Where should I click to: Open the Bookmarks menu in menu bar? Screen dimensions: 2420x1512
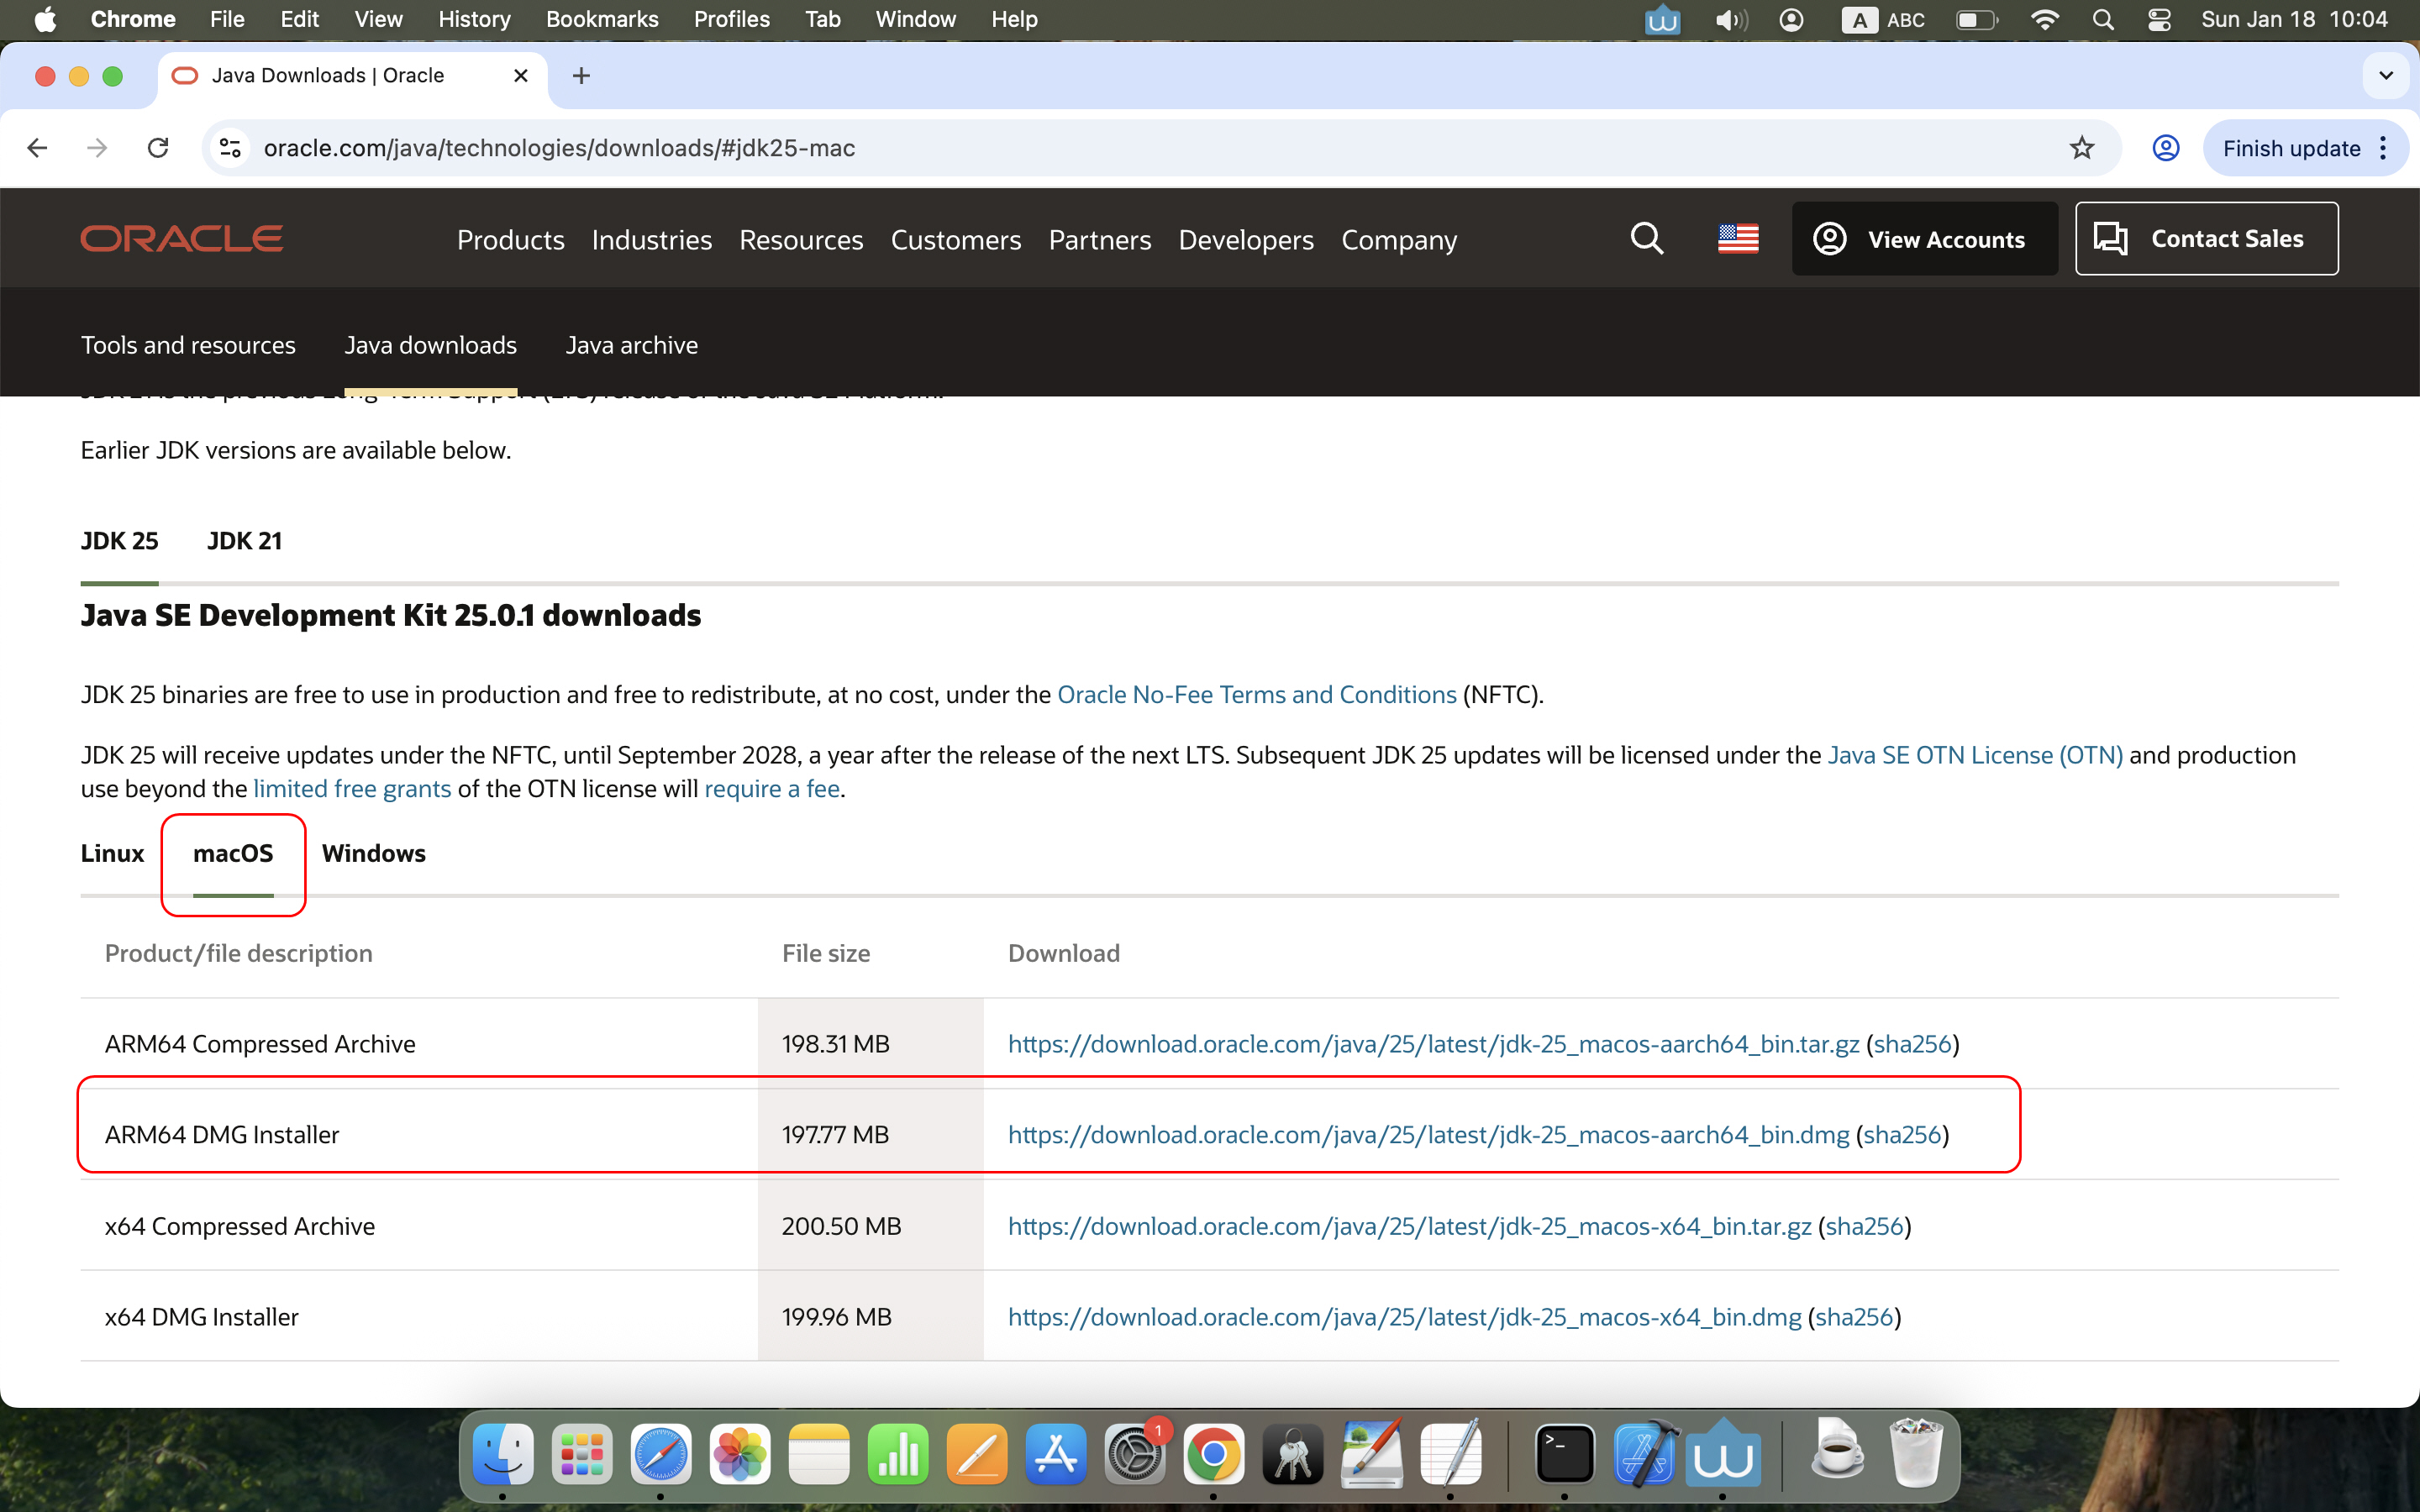pyautogui.click(x=601, y=19)
